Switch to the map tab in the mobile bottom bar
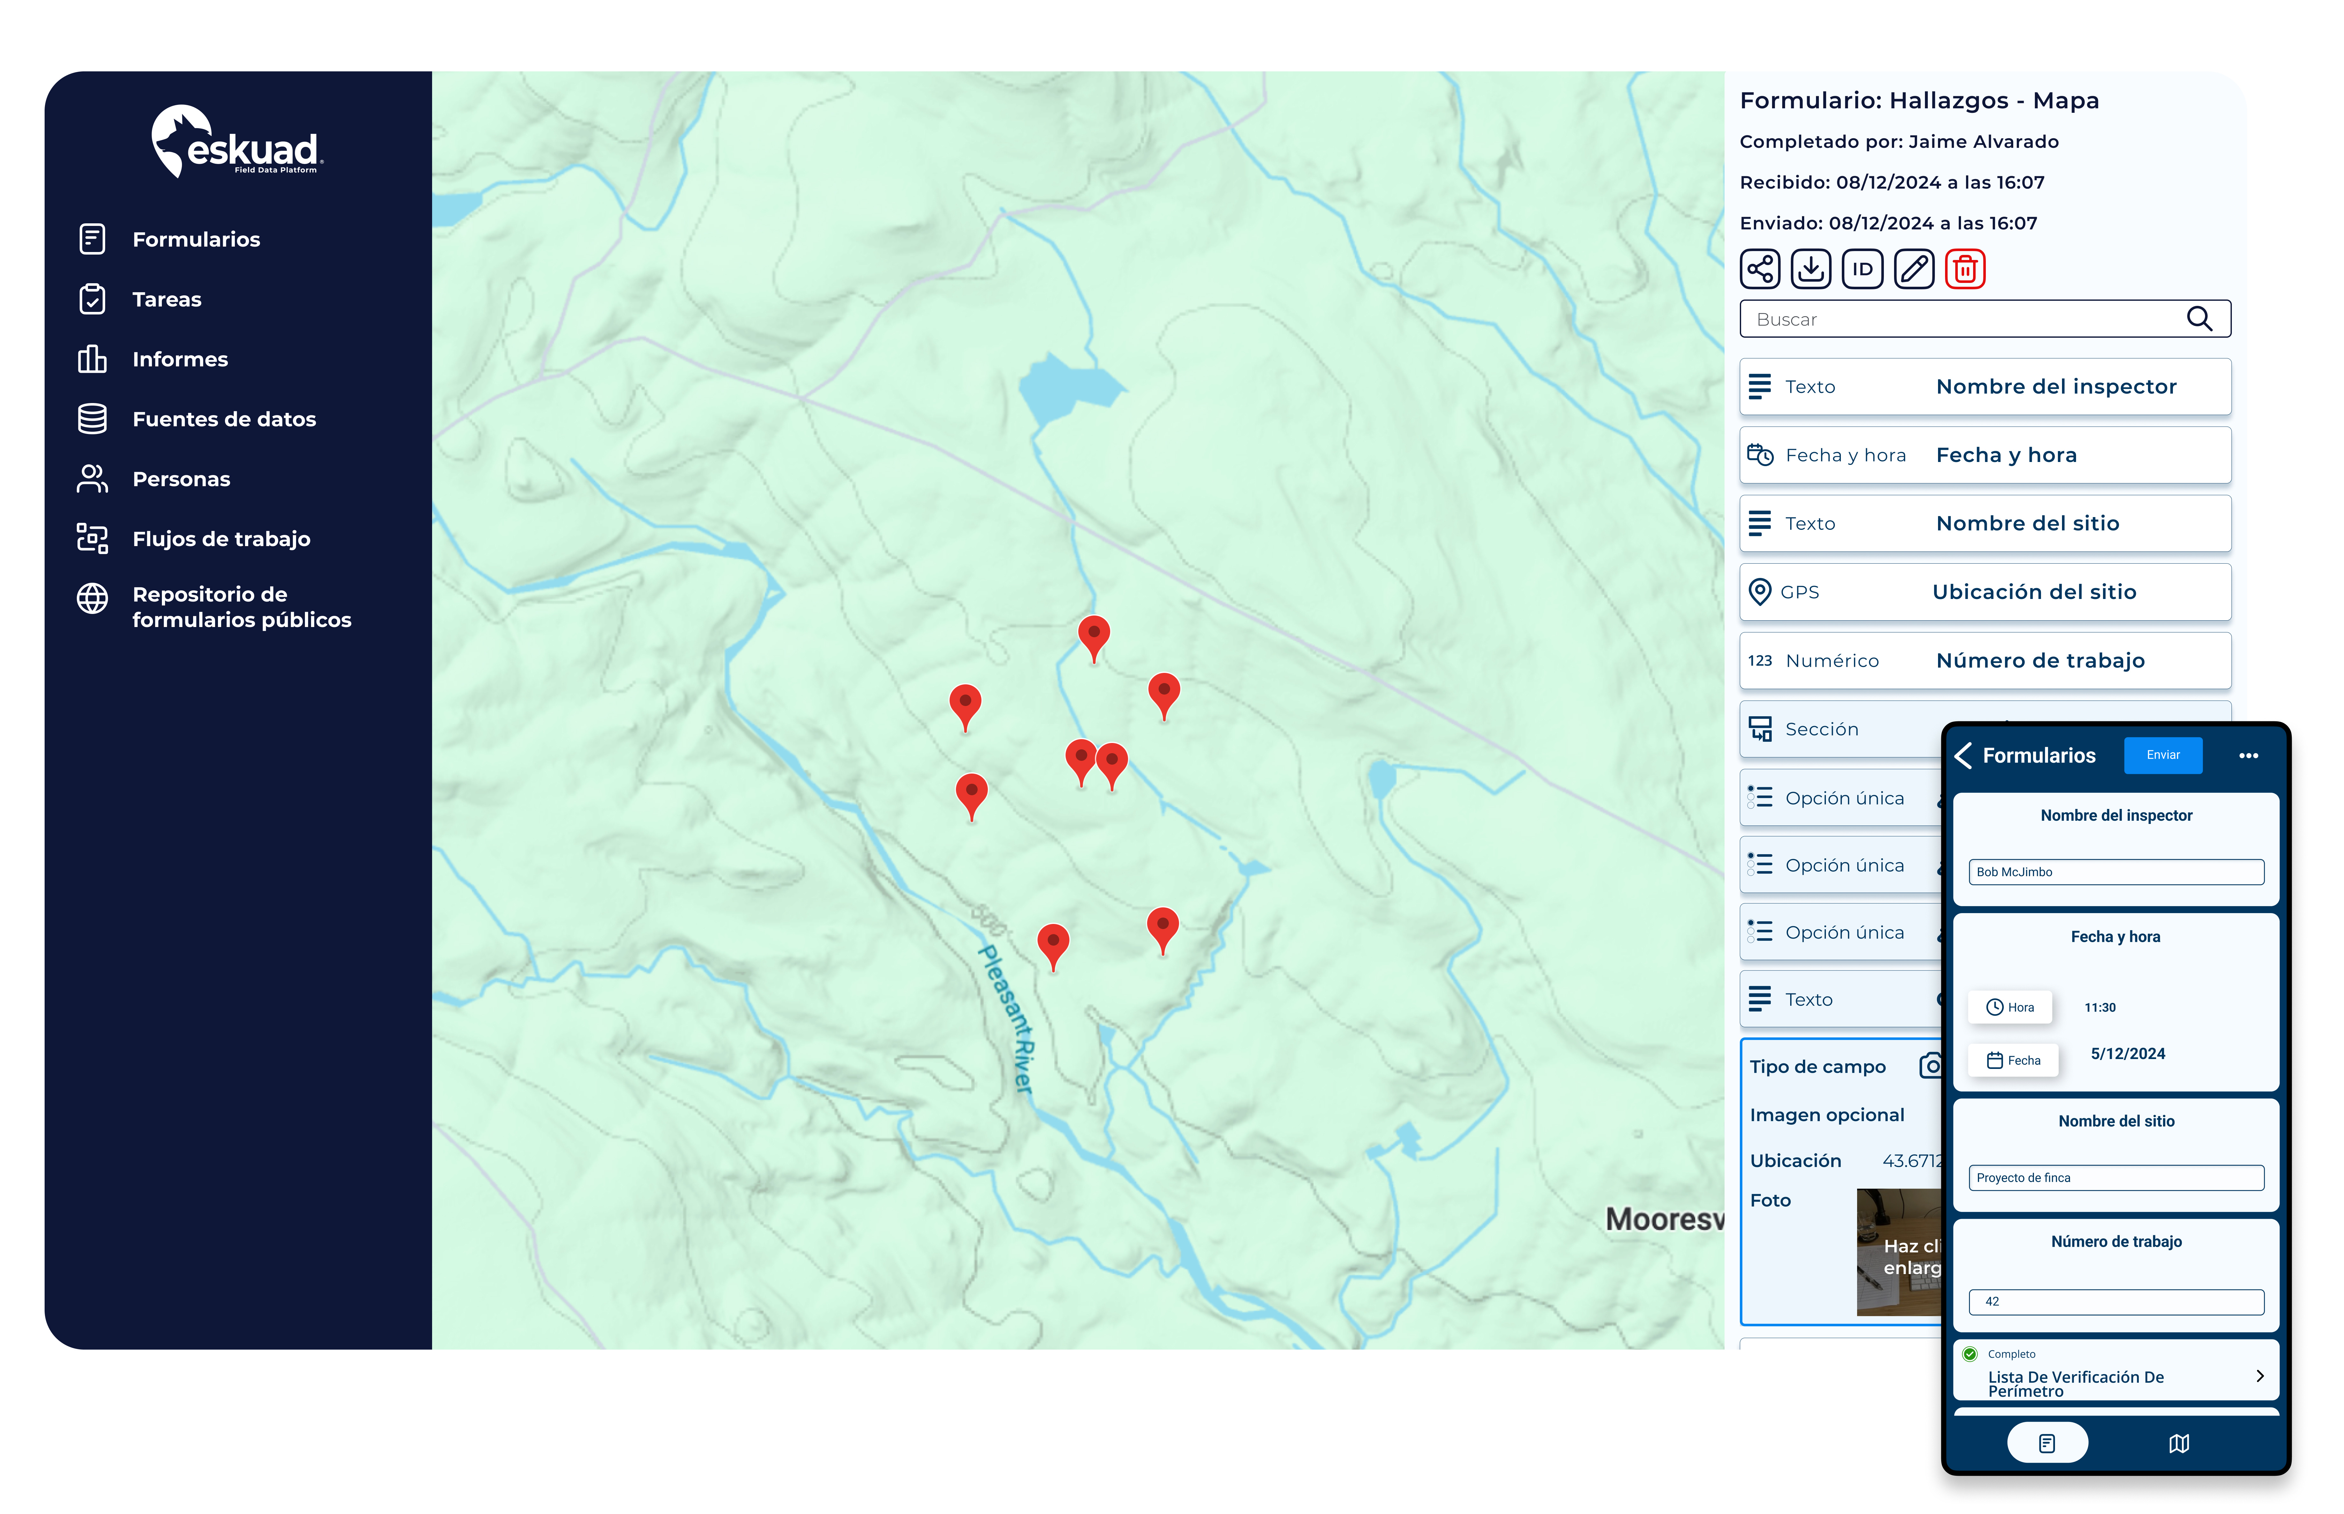Screen dimensions: 2344x1514 [2179, 1443]
